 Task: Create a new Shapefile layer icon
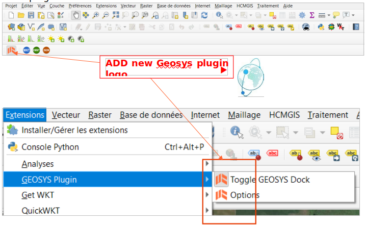pos(31,27)
